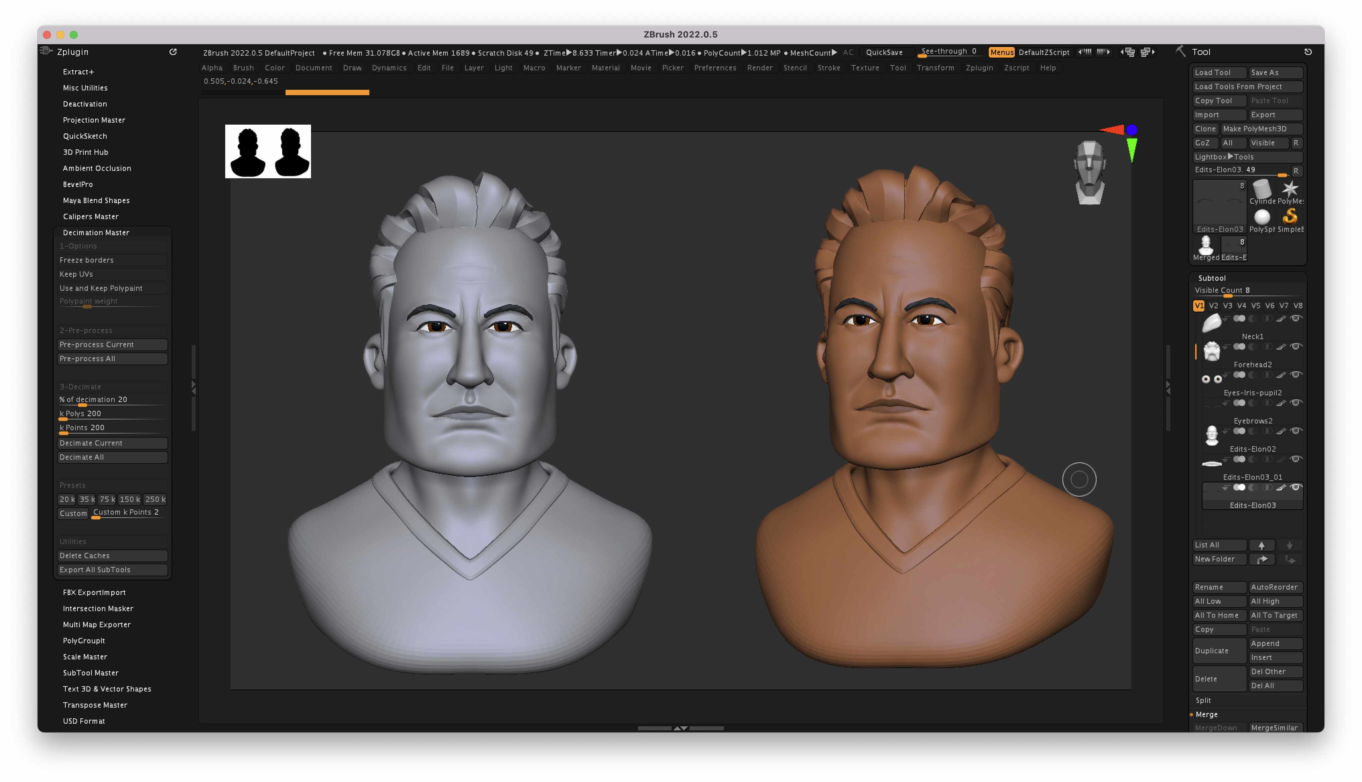Open the Brush menu
1362x782 pixels.
(x=243, y=68)
